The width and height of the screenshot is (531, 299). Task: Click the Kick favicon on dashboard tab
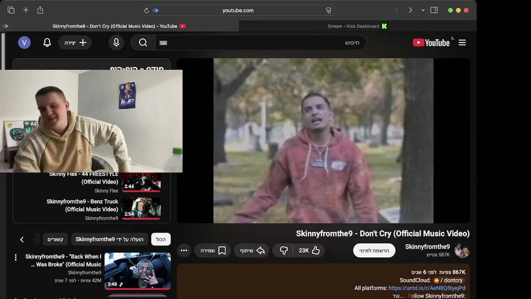tap(384, 26)
